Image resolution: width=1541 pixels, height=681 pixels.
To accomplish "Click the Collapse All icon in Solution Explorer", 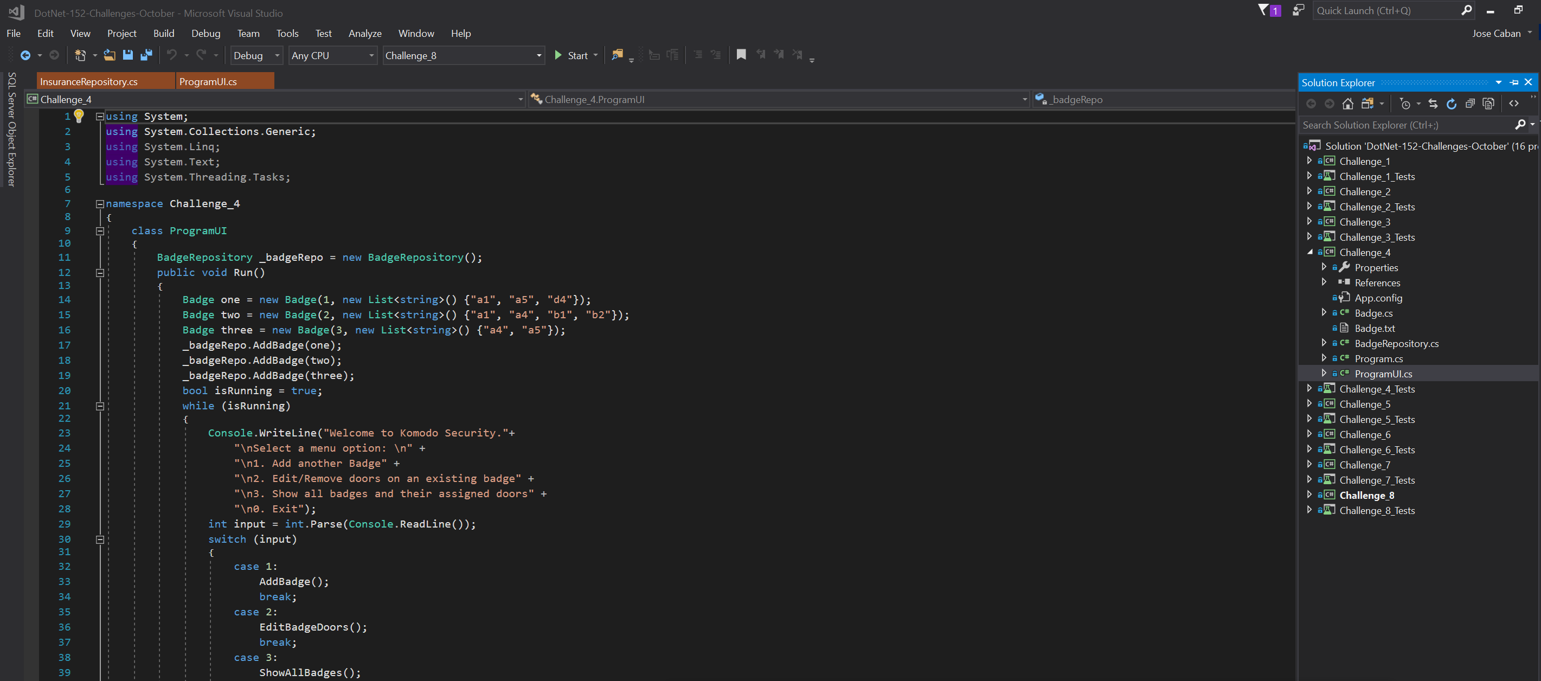I will 1470,104.
